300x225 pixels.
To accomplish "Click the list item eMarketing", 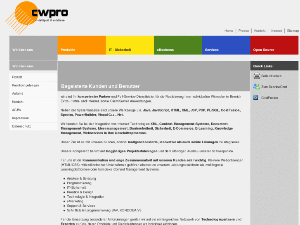I will 75,201.
